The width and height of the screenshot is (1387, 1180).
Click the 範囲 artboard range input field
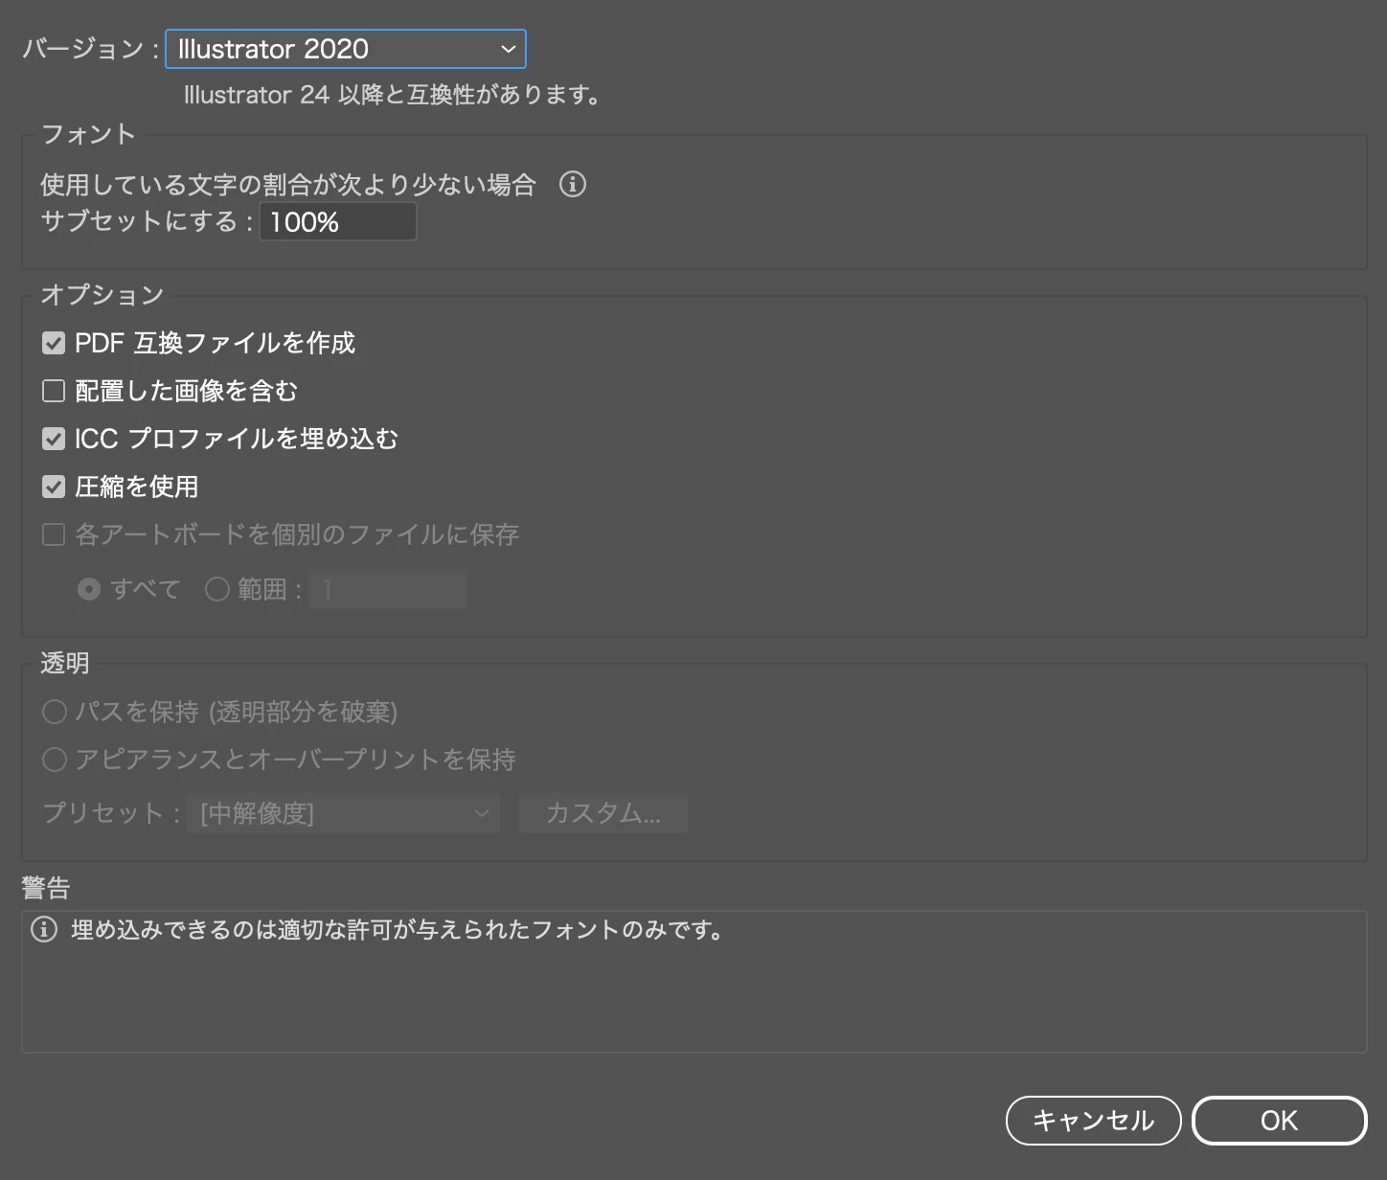388,589
